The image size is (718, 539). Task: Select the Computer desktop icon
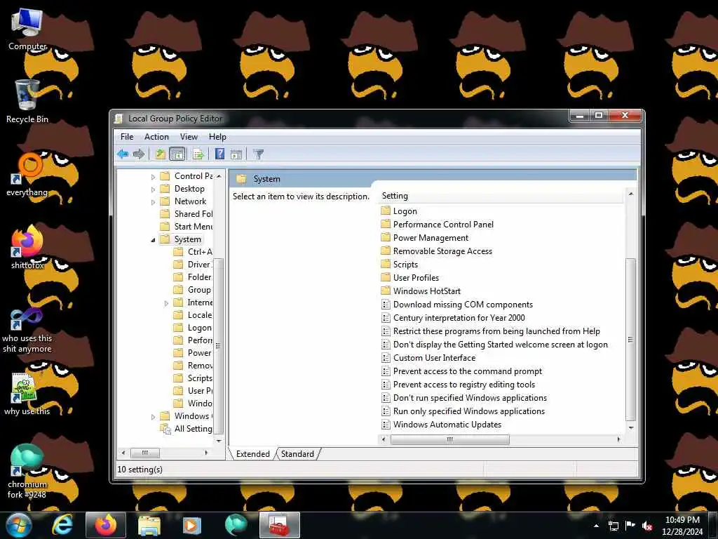(x=27, y=29)
